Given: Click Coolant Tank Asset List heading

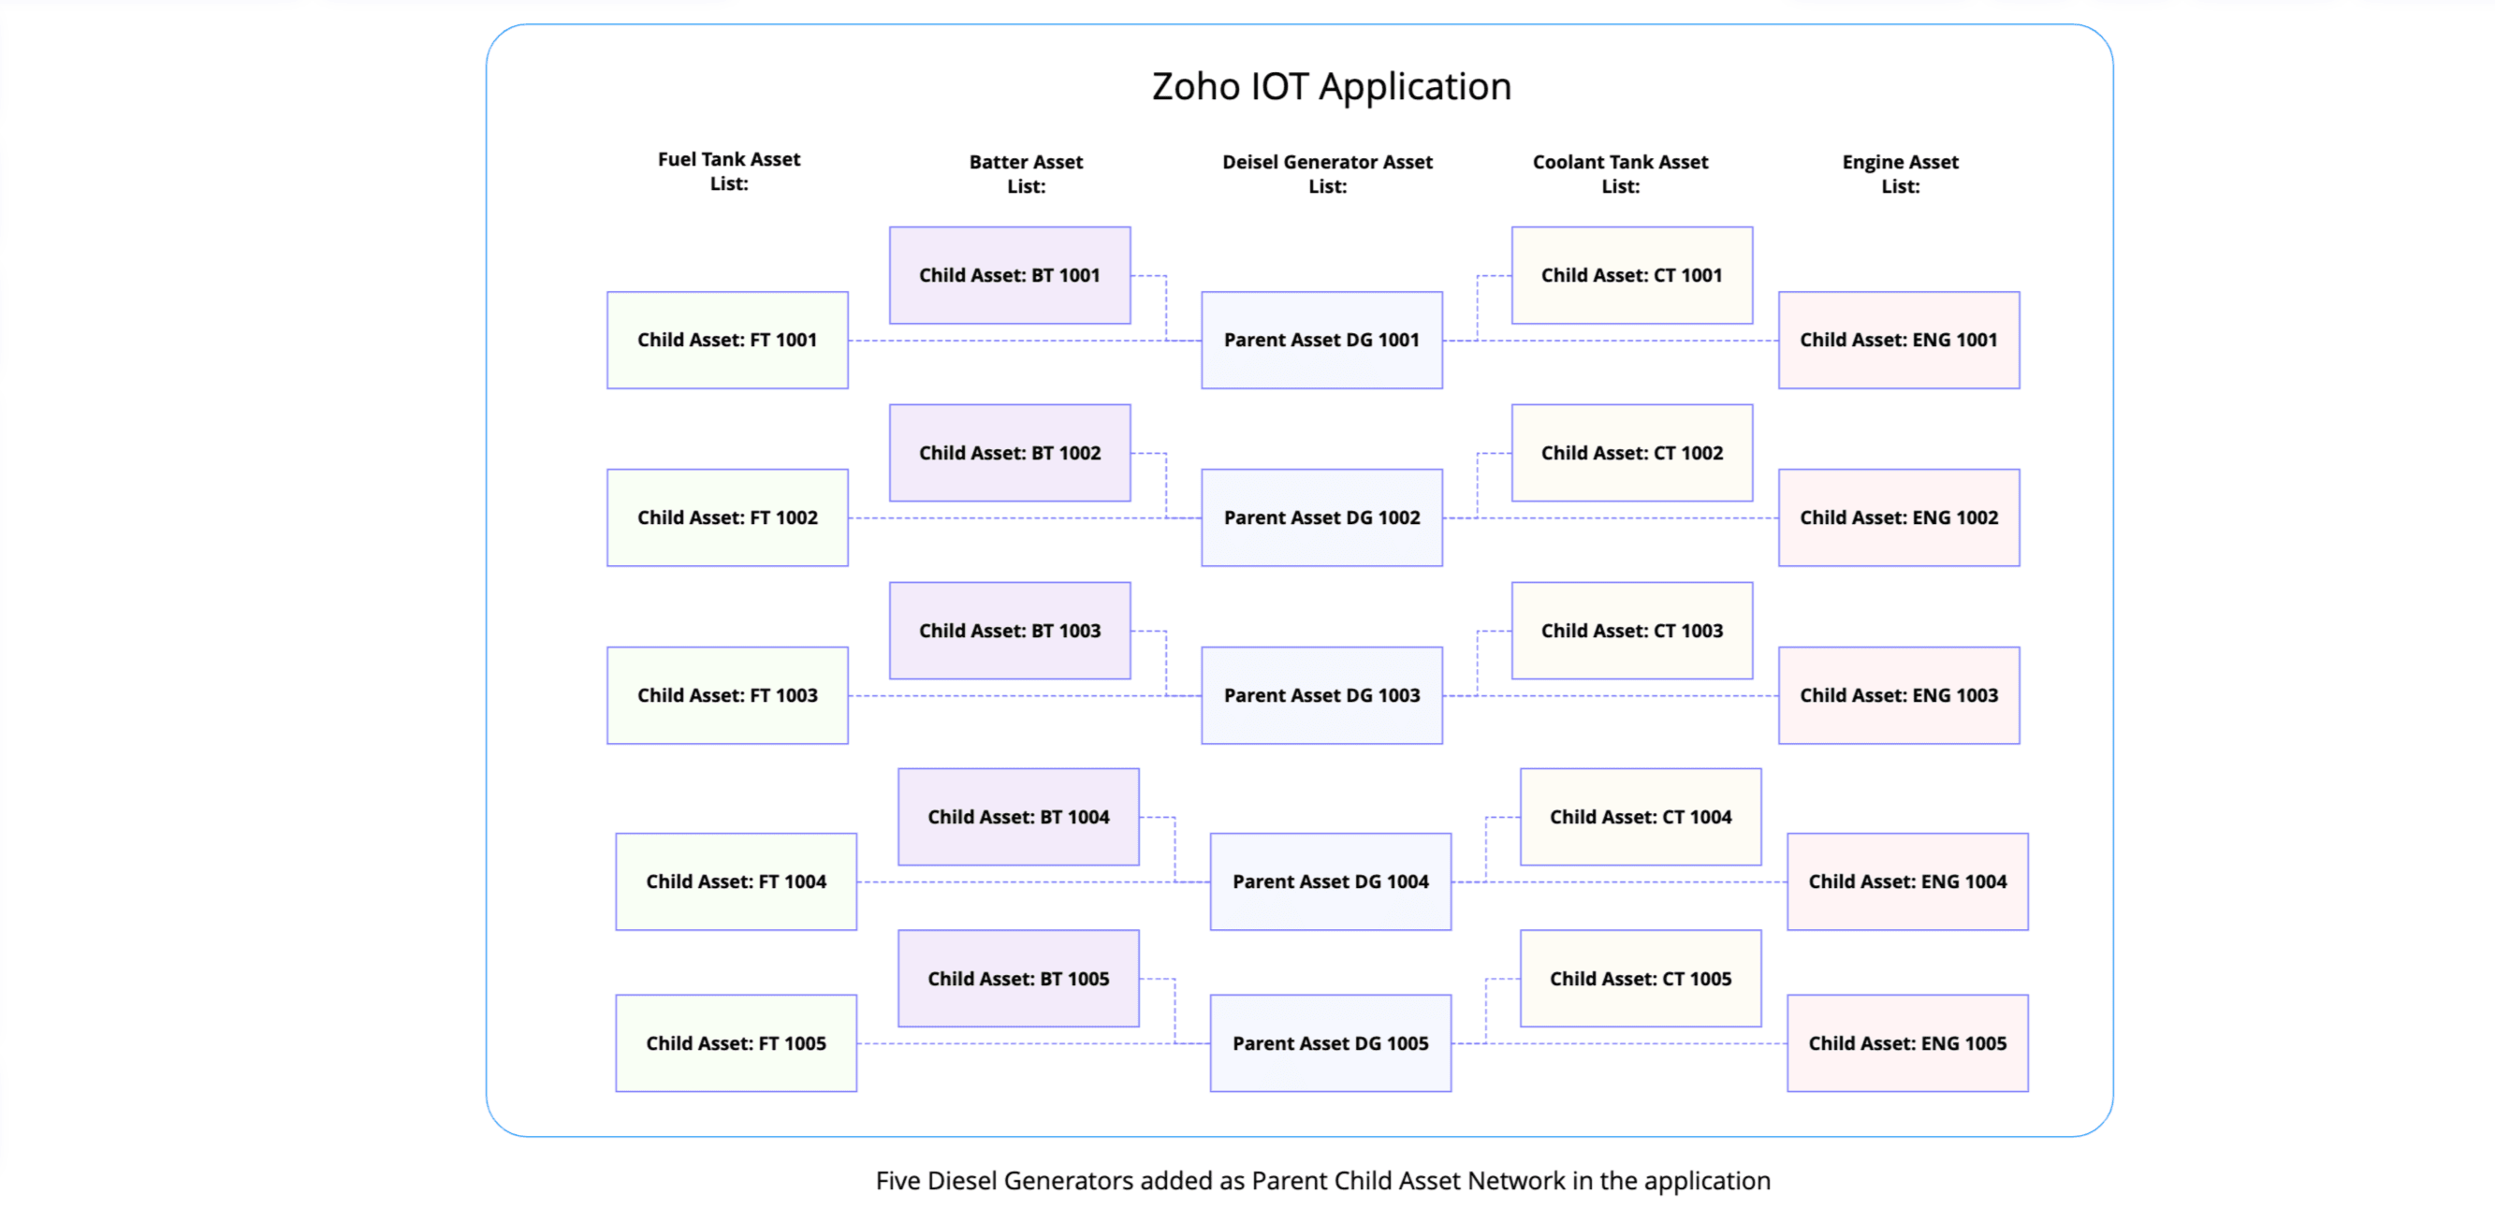Looking at the screenshot, I should (x=1619, y=174).
